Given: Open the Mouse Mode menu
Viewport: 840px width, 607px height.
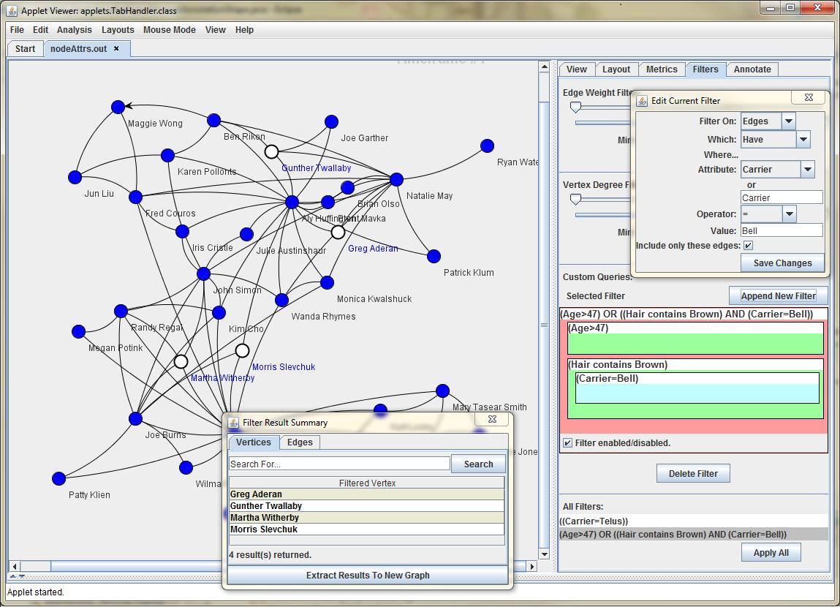Looking at the screenshot, I should point(170,30).
